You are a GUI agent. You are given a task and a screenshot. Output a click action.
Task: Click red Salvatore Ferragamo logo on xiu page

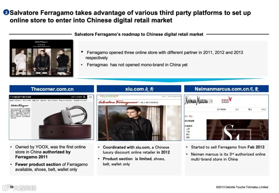pyautogui.click(x=119, y=102)
